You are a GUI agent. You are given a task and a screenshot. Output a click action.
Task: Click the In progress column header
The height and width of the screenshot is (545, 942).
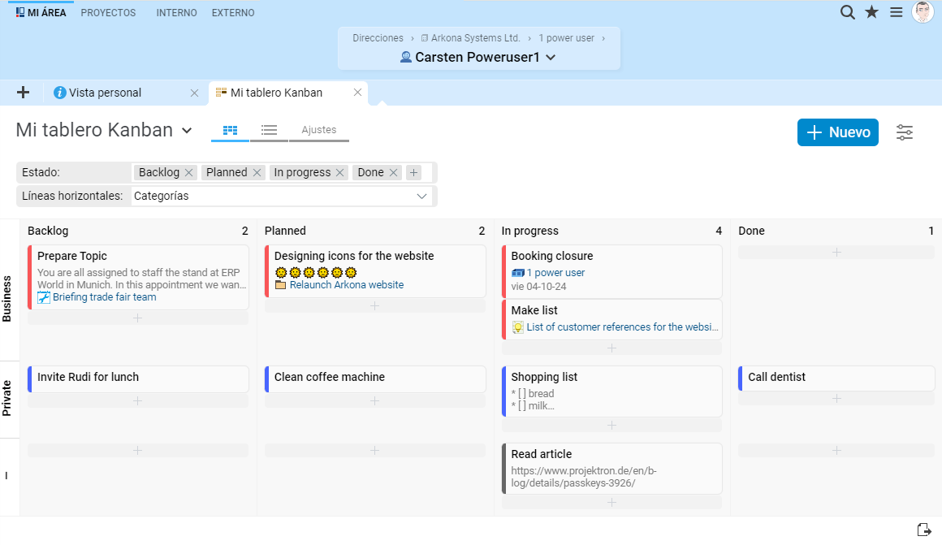click(529, 231)
